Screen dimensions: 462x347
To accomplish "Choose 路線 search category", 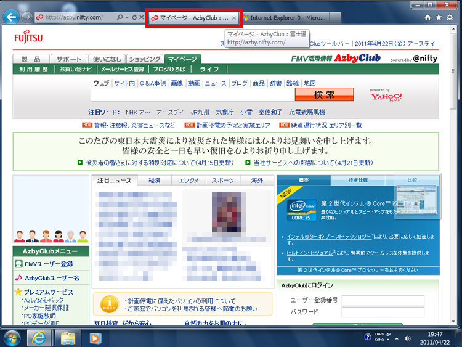I will click(293, 83).
